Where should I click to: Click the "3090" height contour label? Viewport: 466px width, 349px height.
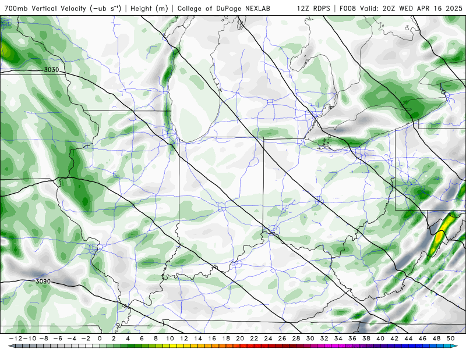tap(43, 281)
